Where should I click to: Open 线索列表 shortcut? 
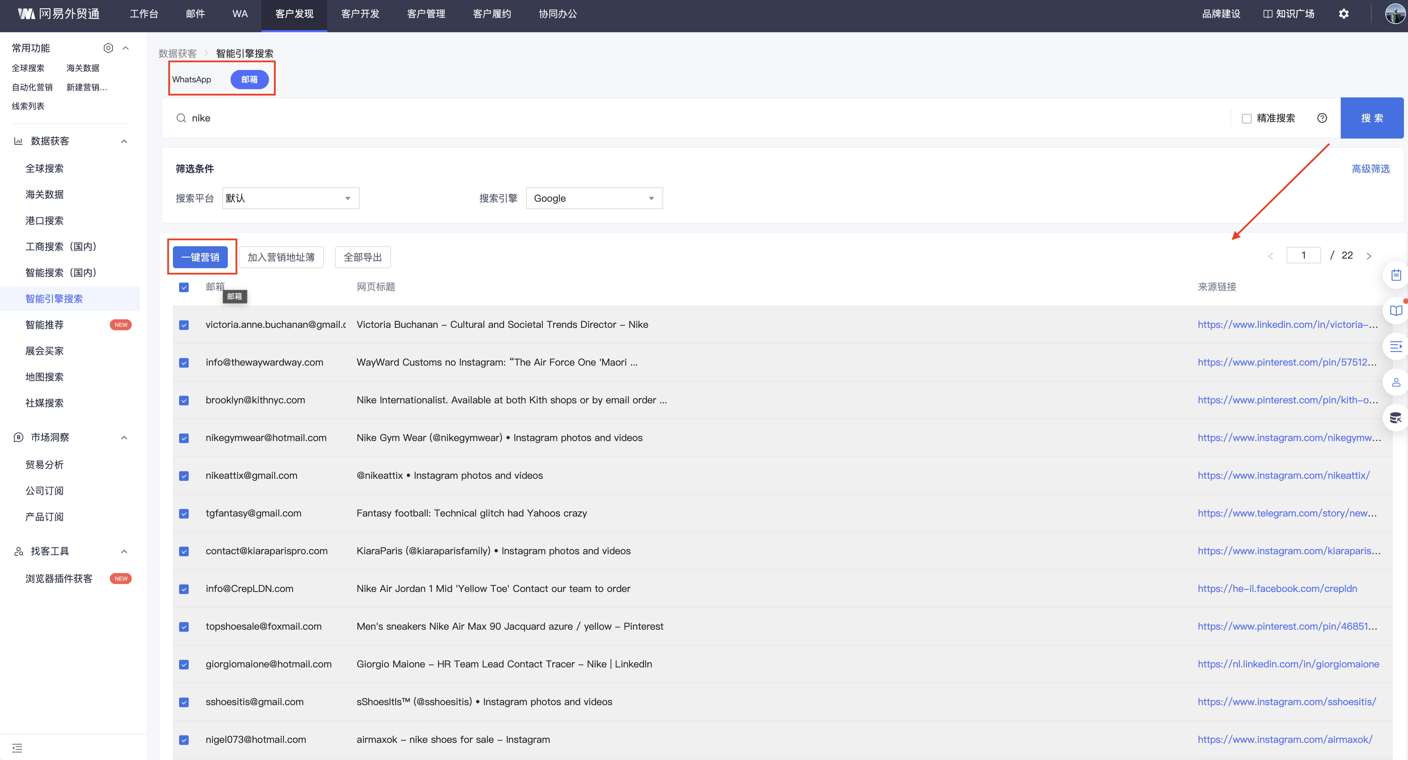28,106
